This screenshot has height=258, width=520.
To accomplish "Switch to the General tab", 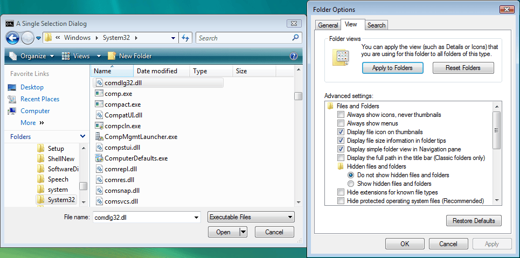I will (x=328, y=25).
